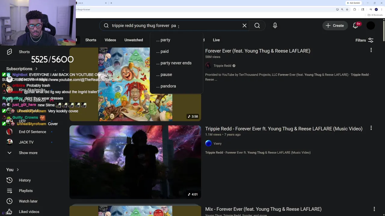This screenshot has height=216, width=385.
Task: Open Chrome three-dot menu
Action: pos(381,10)
